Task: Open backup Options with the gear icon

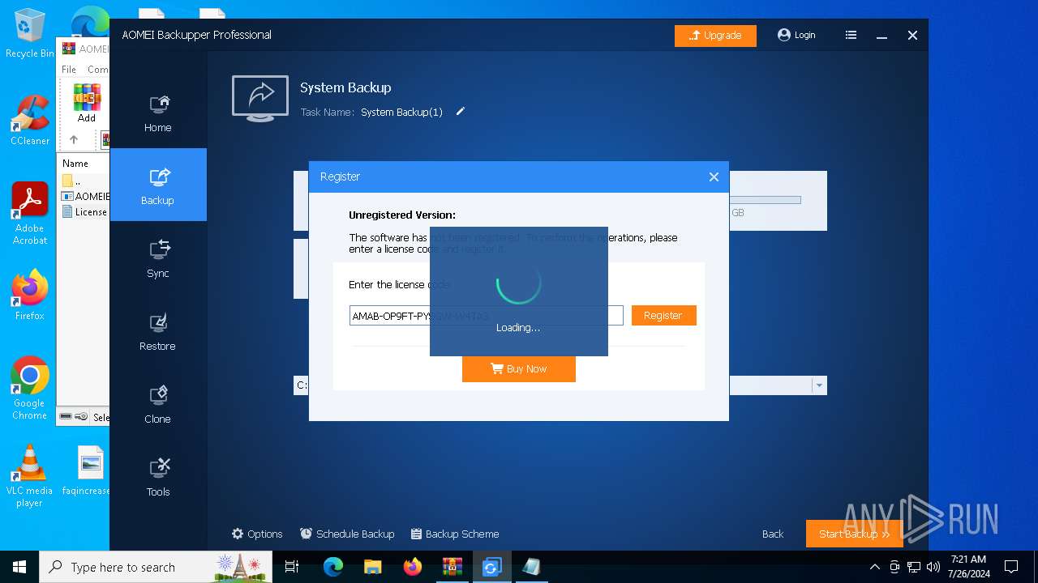Action: [x=257, y=534]
